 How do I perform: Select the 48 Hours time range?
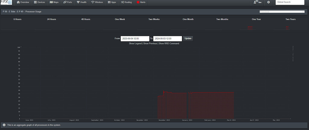(86, 19)
